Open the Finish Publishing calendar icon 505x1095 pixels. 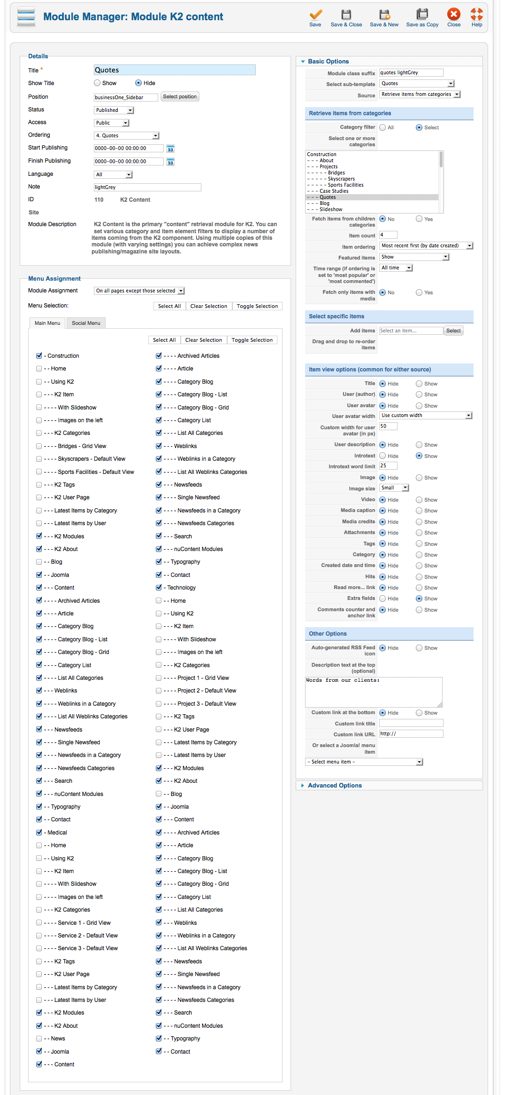click(170, 162)
